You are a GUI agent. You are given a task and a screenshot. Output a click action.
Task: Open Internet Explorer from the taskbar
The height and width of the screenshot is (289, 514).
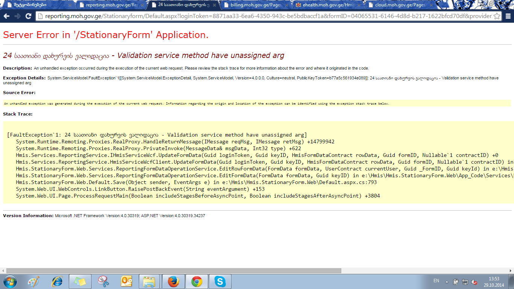tap(57, 281)
